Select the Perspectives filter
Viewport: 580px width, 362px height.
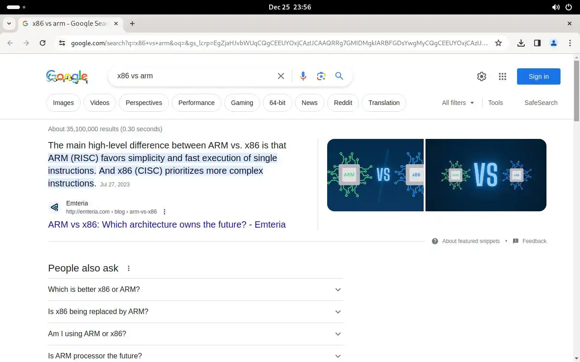(x=144, y=103)
